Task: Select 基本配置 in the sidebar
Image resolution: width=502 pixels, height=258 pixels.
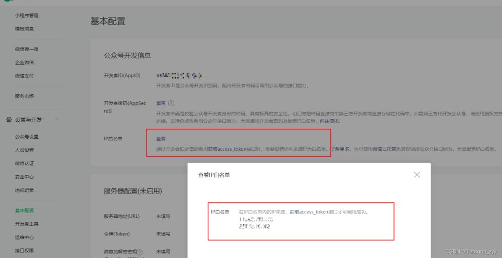Action: (x=25, y=210)
